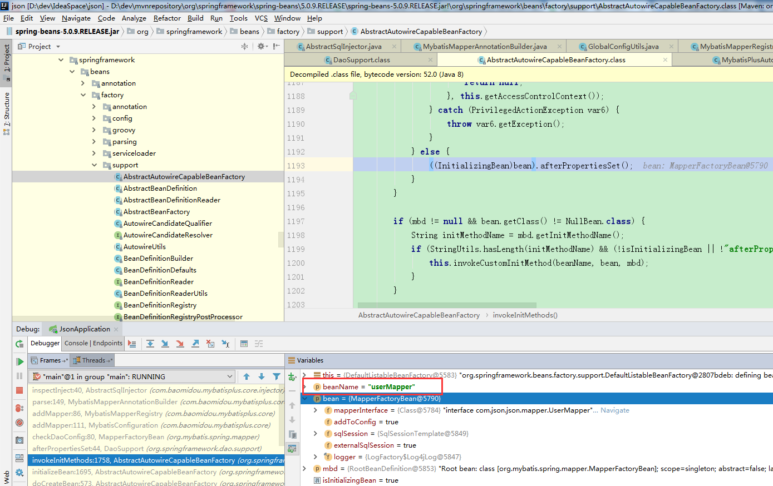Image resolution: width=773 pixels, height=486 pixels.
Task: Select AutowireUtils class in tree
Action: click(x=145, y=246)
